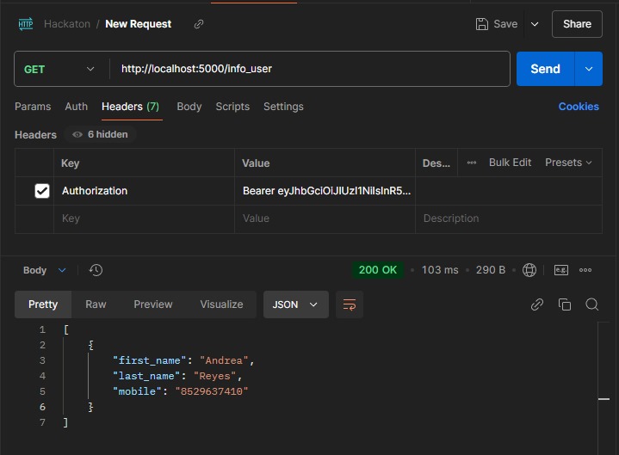Click the 103 ms response time
Screen dimensions: 619x455
440,270
